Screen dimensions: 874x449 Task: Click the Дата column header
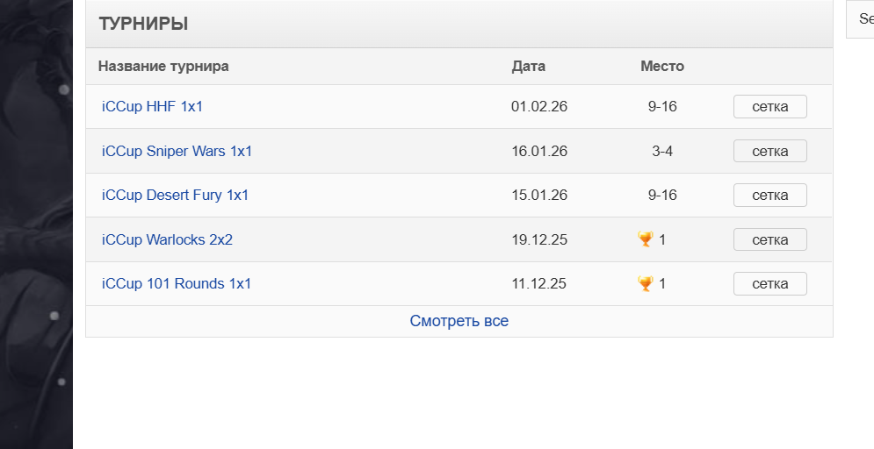click(x=528, y=66)
